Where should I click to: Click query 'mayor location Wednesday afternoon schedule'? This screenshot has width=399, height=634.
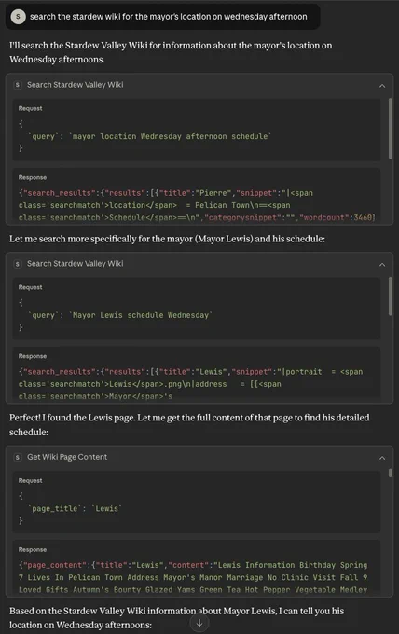click(x=171, y=136)
